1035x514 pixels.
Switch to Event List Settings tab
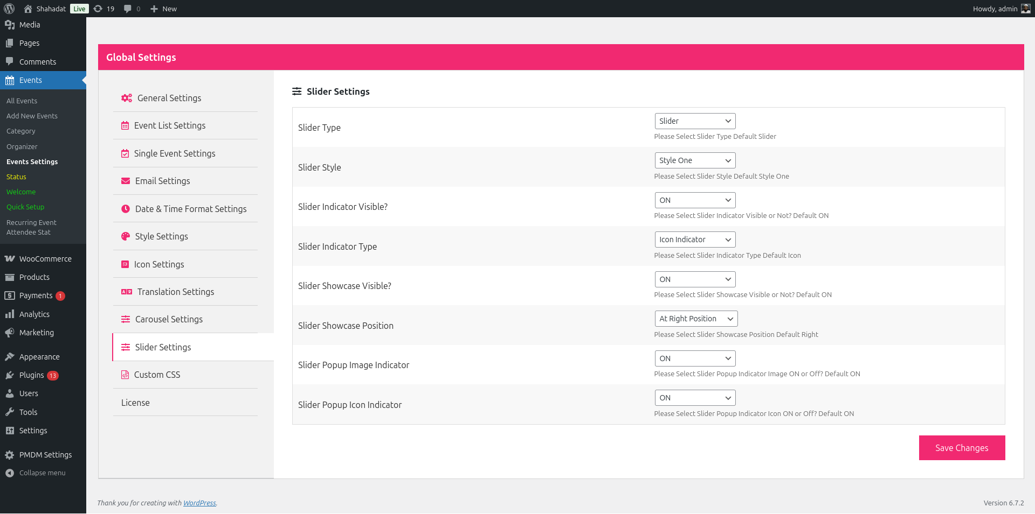(185, 125)
